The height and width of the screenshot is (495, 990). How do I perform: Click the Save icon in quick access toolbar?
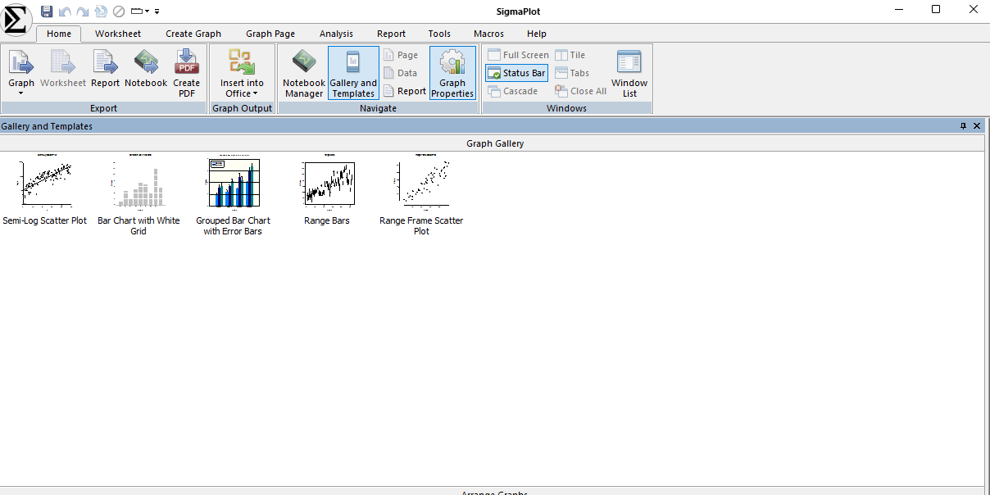tap(47, 11)
